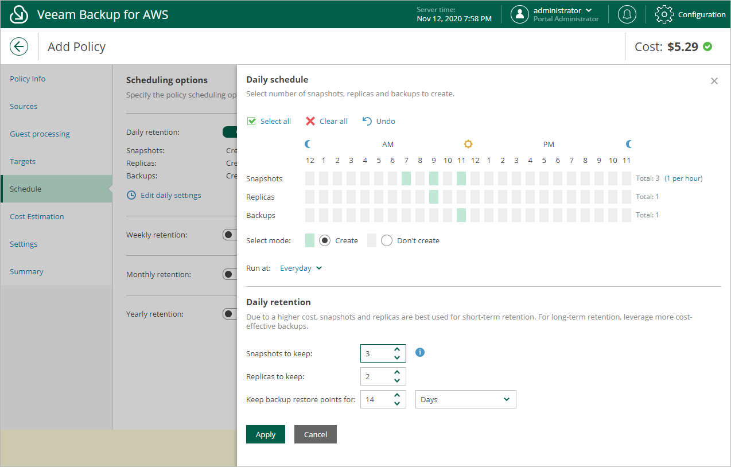Open the Configuration gear icon

pyautogui.click(x=664, y=14)
